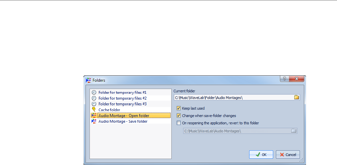Image resolution: width=337 pixels, height=165 pixels.
Task: Uncheck the Keep last used checkbox
Action: 179,108
